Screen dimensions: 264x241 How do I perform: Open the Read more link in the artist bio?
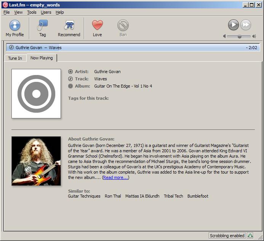pyautogui.click(x=115, y=177)
